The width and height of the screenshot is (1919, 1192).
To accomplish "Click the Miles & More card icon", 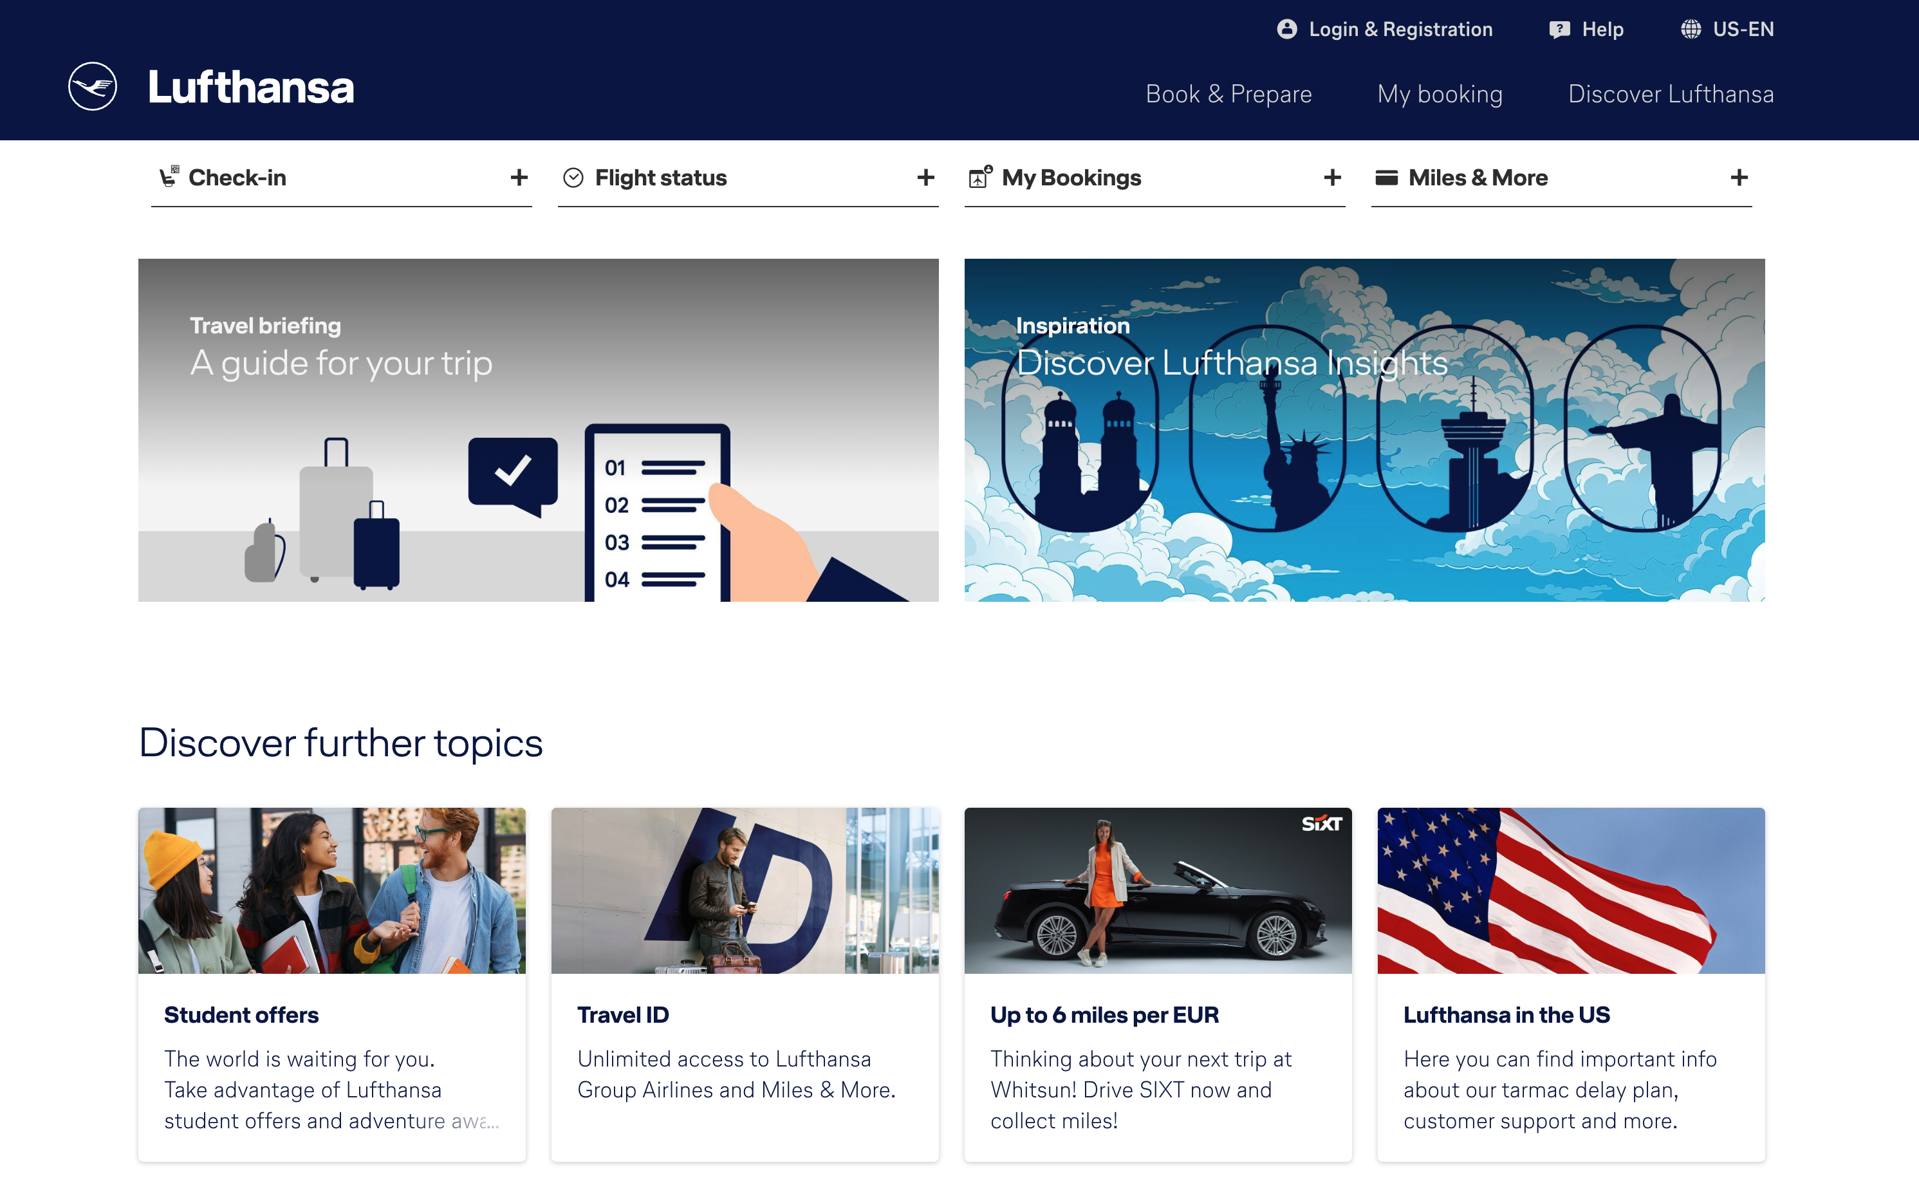I will (x=1386, y=178).
